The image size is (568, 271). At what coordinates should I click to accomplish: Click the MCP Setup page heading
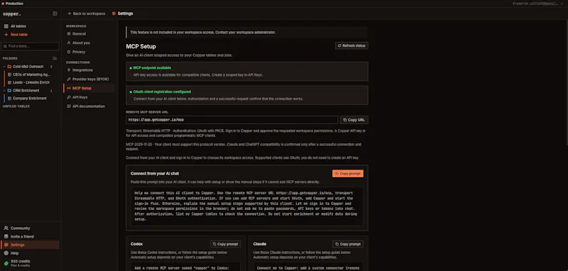141,47
